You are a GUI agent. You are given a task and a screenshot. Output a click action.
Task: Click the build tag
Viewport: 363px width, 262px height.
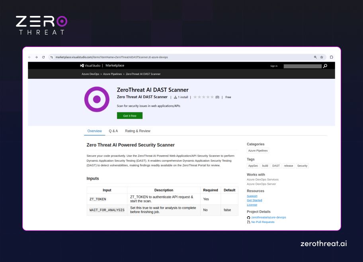pos(265,166)
